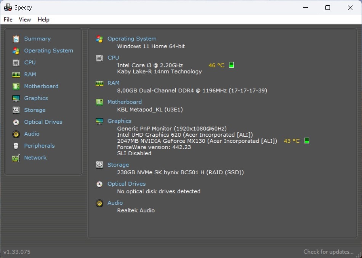Open Motherboard section via its circuit board icon

16,86
